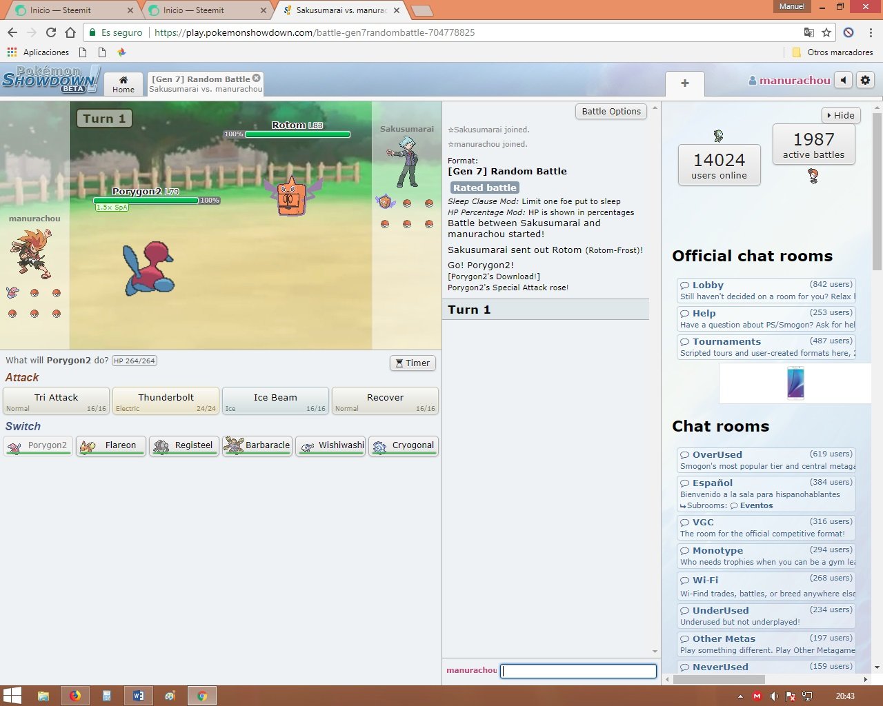Use the Ice Beam move
Image resolution: width=883 pixels, height=706 pixels.
pyautogui.click(x=275, y=401)
